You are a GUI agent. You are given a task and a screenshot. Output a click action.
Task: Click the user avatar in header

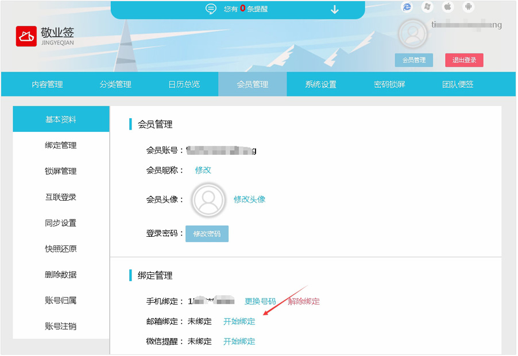point(412,33)
